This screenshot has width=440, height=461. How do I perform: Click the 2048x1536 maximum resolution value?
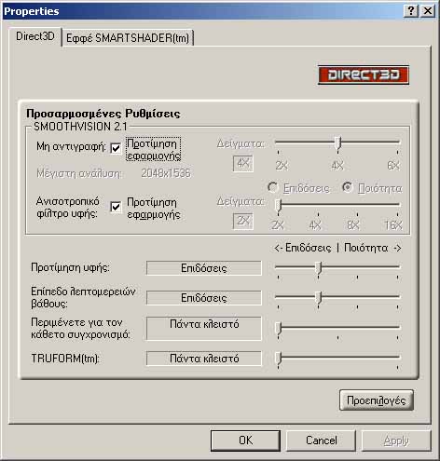[166, 173]
